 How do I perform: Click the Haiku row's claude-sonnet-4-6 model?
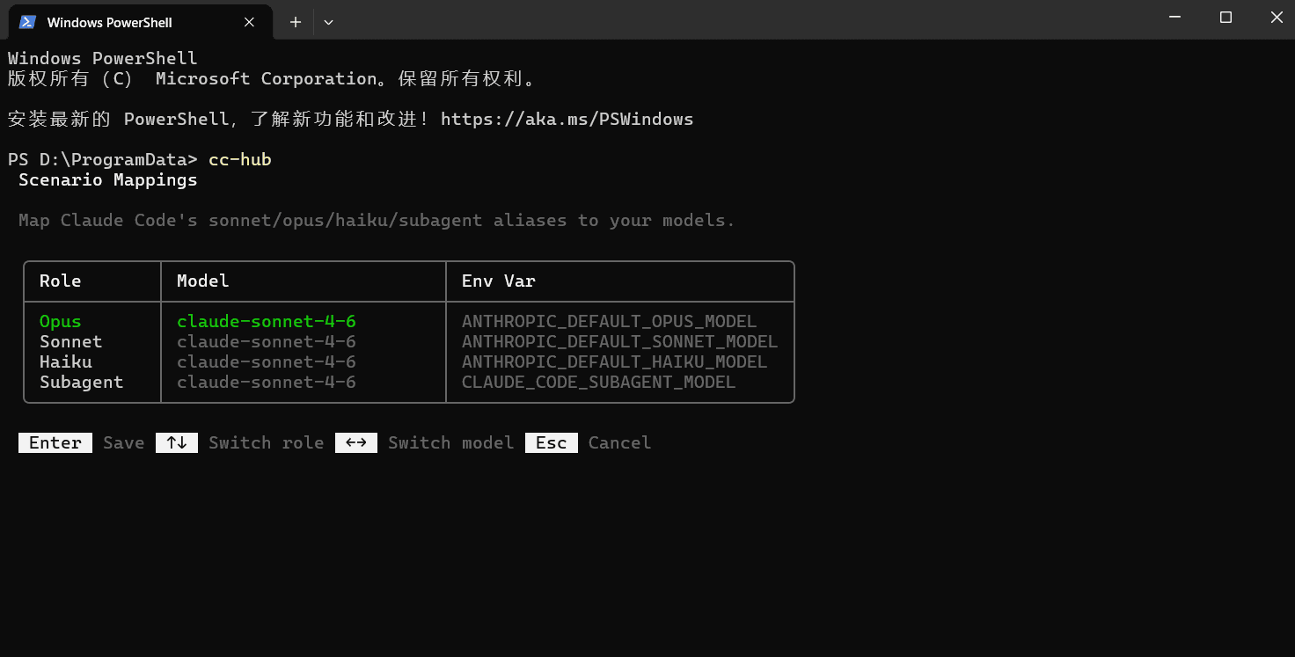tap(267, 361)
